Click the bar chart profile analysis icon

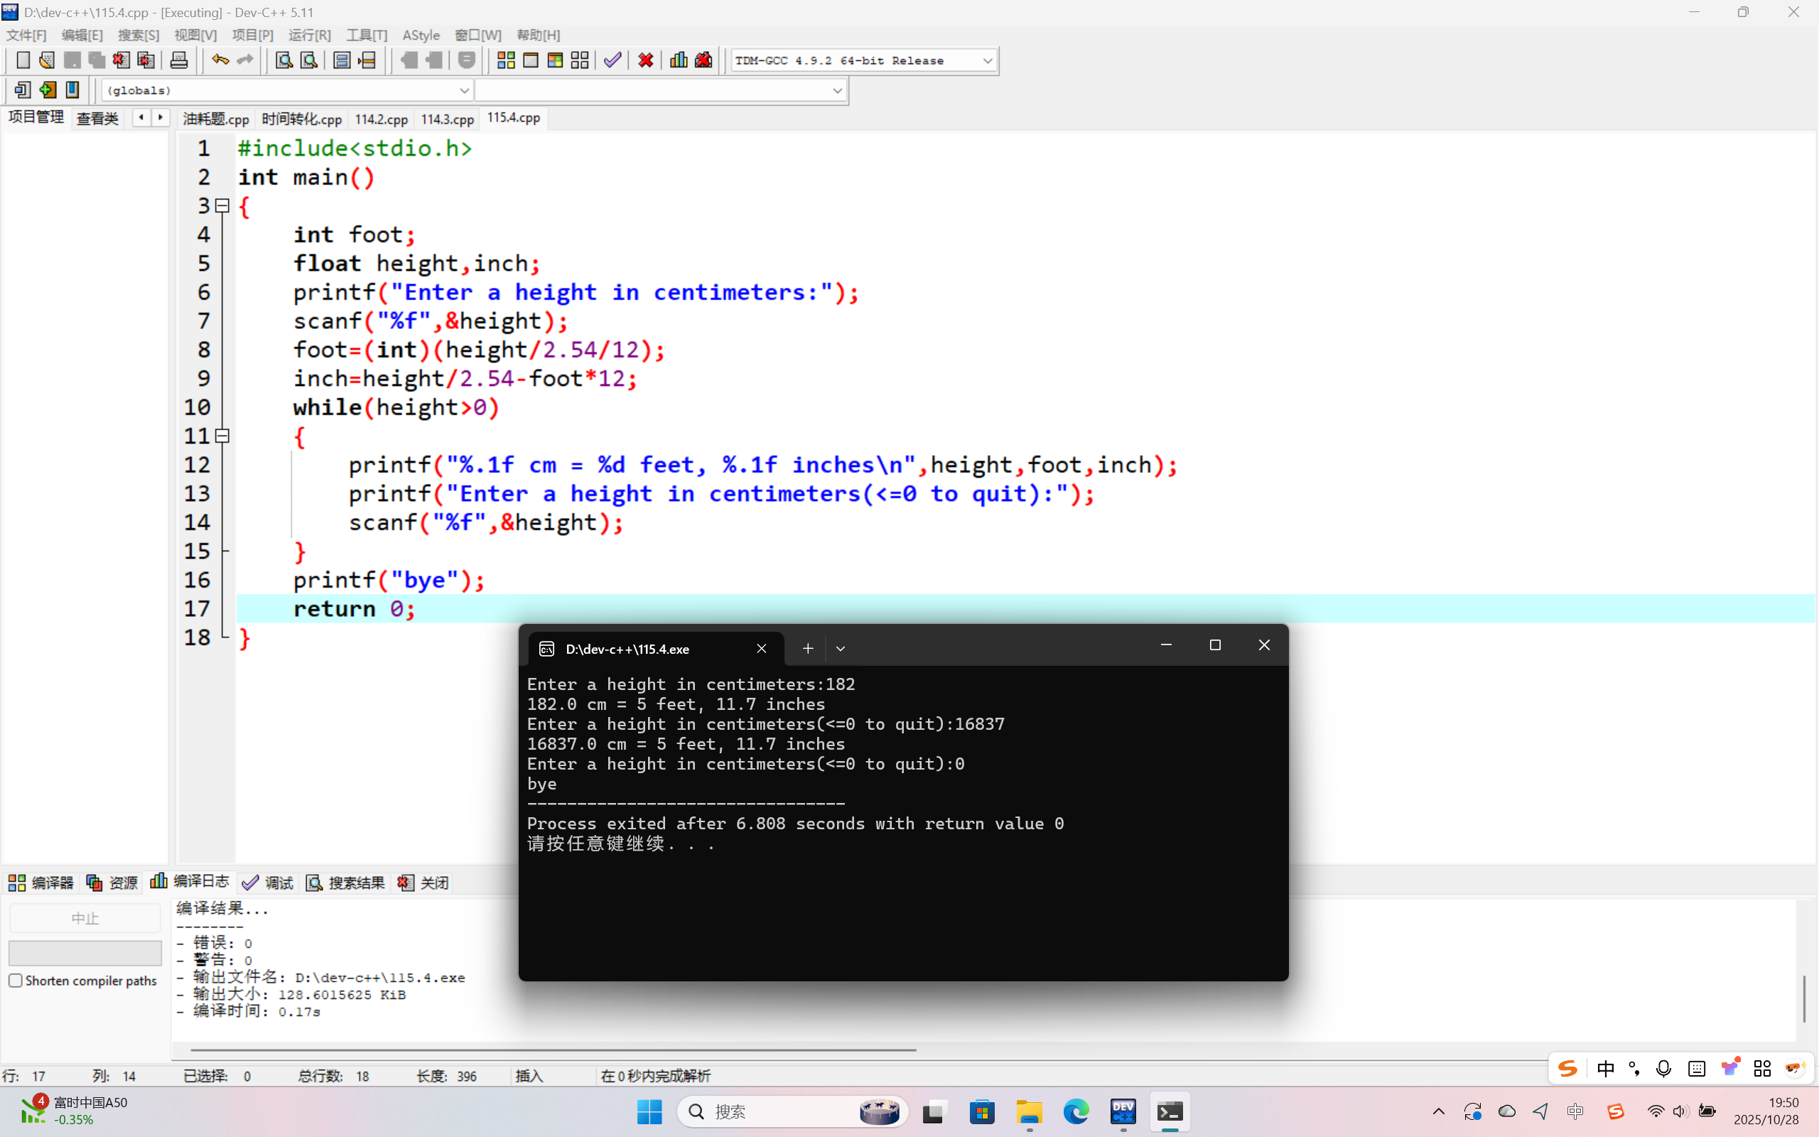click(678, 60)
